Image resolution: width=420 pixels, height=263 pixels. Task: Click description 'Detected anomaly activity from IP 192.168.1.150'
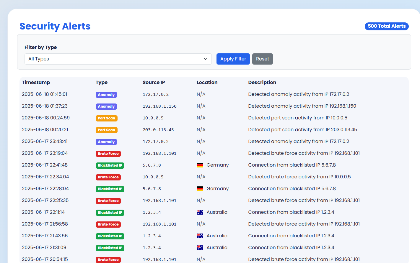tap(302, 106)
